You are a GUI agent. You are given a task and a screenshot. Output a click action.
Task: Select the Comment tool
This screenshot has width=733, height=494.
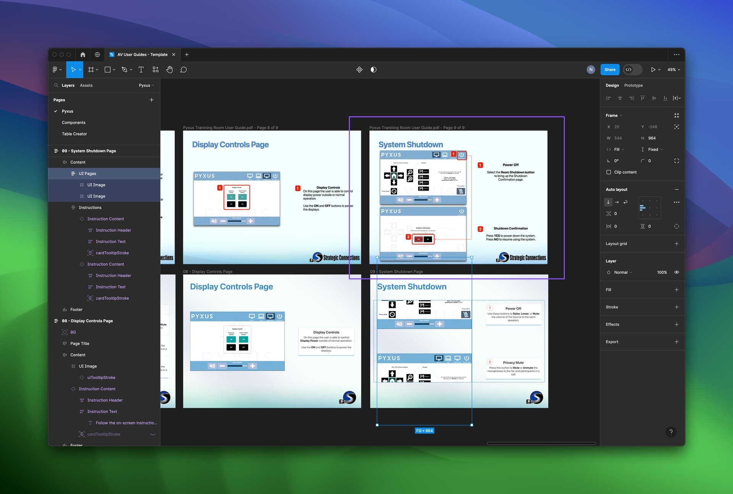click(x=184, y=69)
